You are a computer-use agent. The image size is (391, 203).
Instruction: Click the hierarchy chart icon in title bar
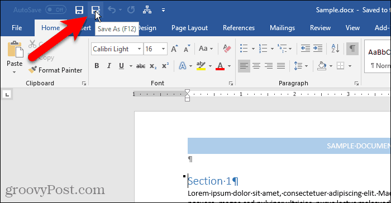(x=147, y=10)
